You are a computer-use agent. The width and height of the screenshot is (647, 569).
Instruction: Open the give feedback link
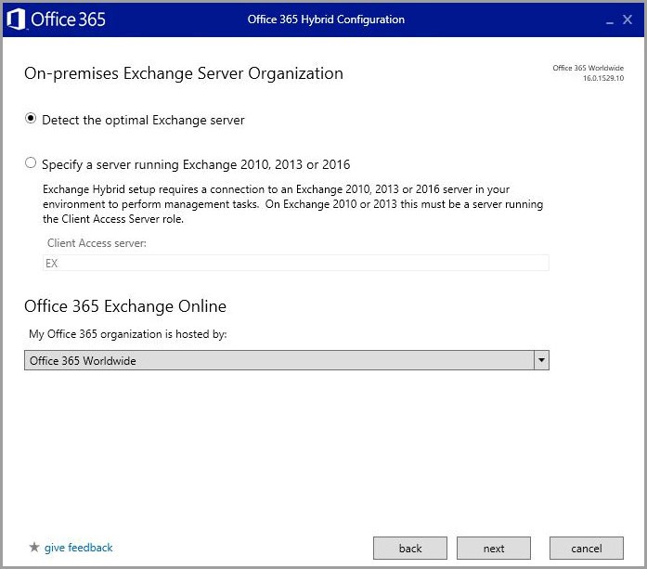(x=78, y=548)
